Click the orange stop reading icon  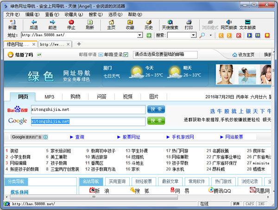click(x=267, y=36)
